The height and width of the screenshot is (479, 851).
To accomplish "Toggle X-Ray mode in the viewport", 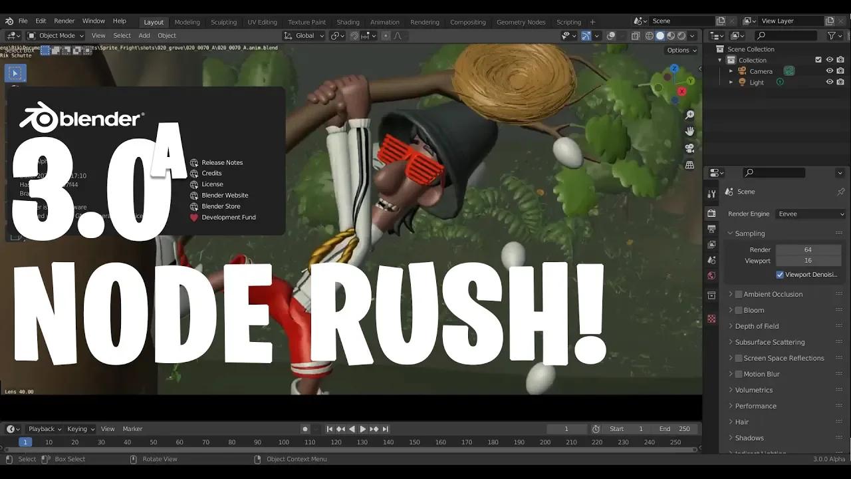I will coord(636,35).
